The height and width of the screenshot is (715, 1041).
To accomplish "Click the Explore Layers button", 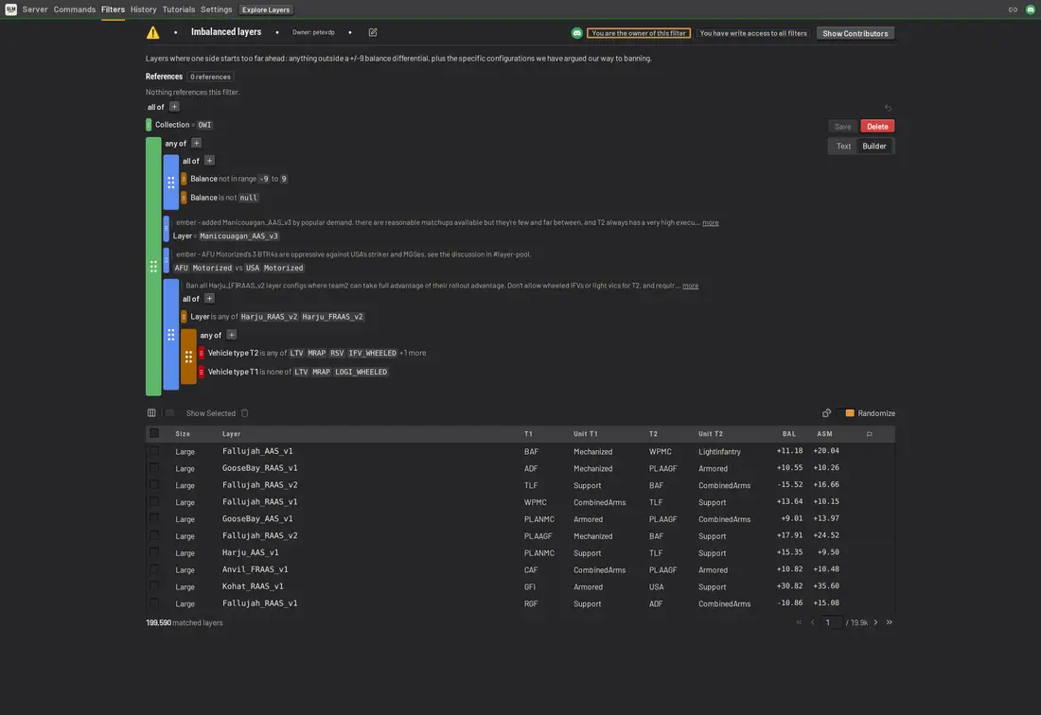I will click(x=266, y=9).
